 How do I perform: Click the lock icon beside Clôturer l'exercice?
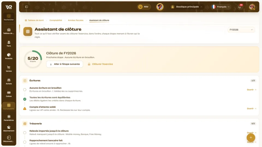[x=89, y=64]
